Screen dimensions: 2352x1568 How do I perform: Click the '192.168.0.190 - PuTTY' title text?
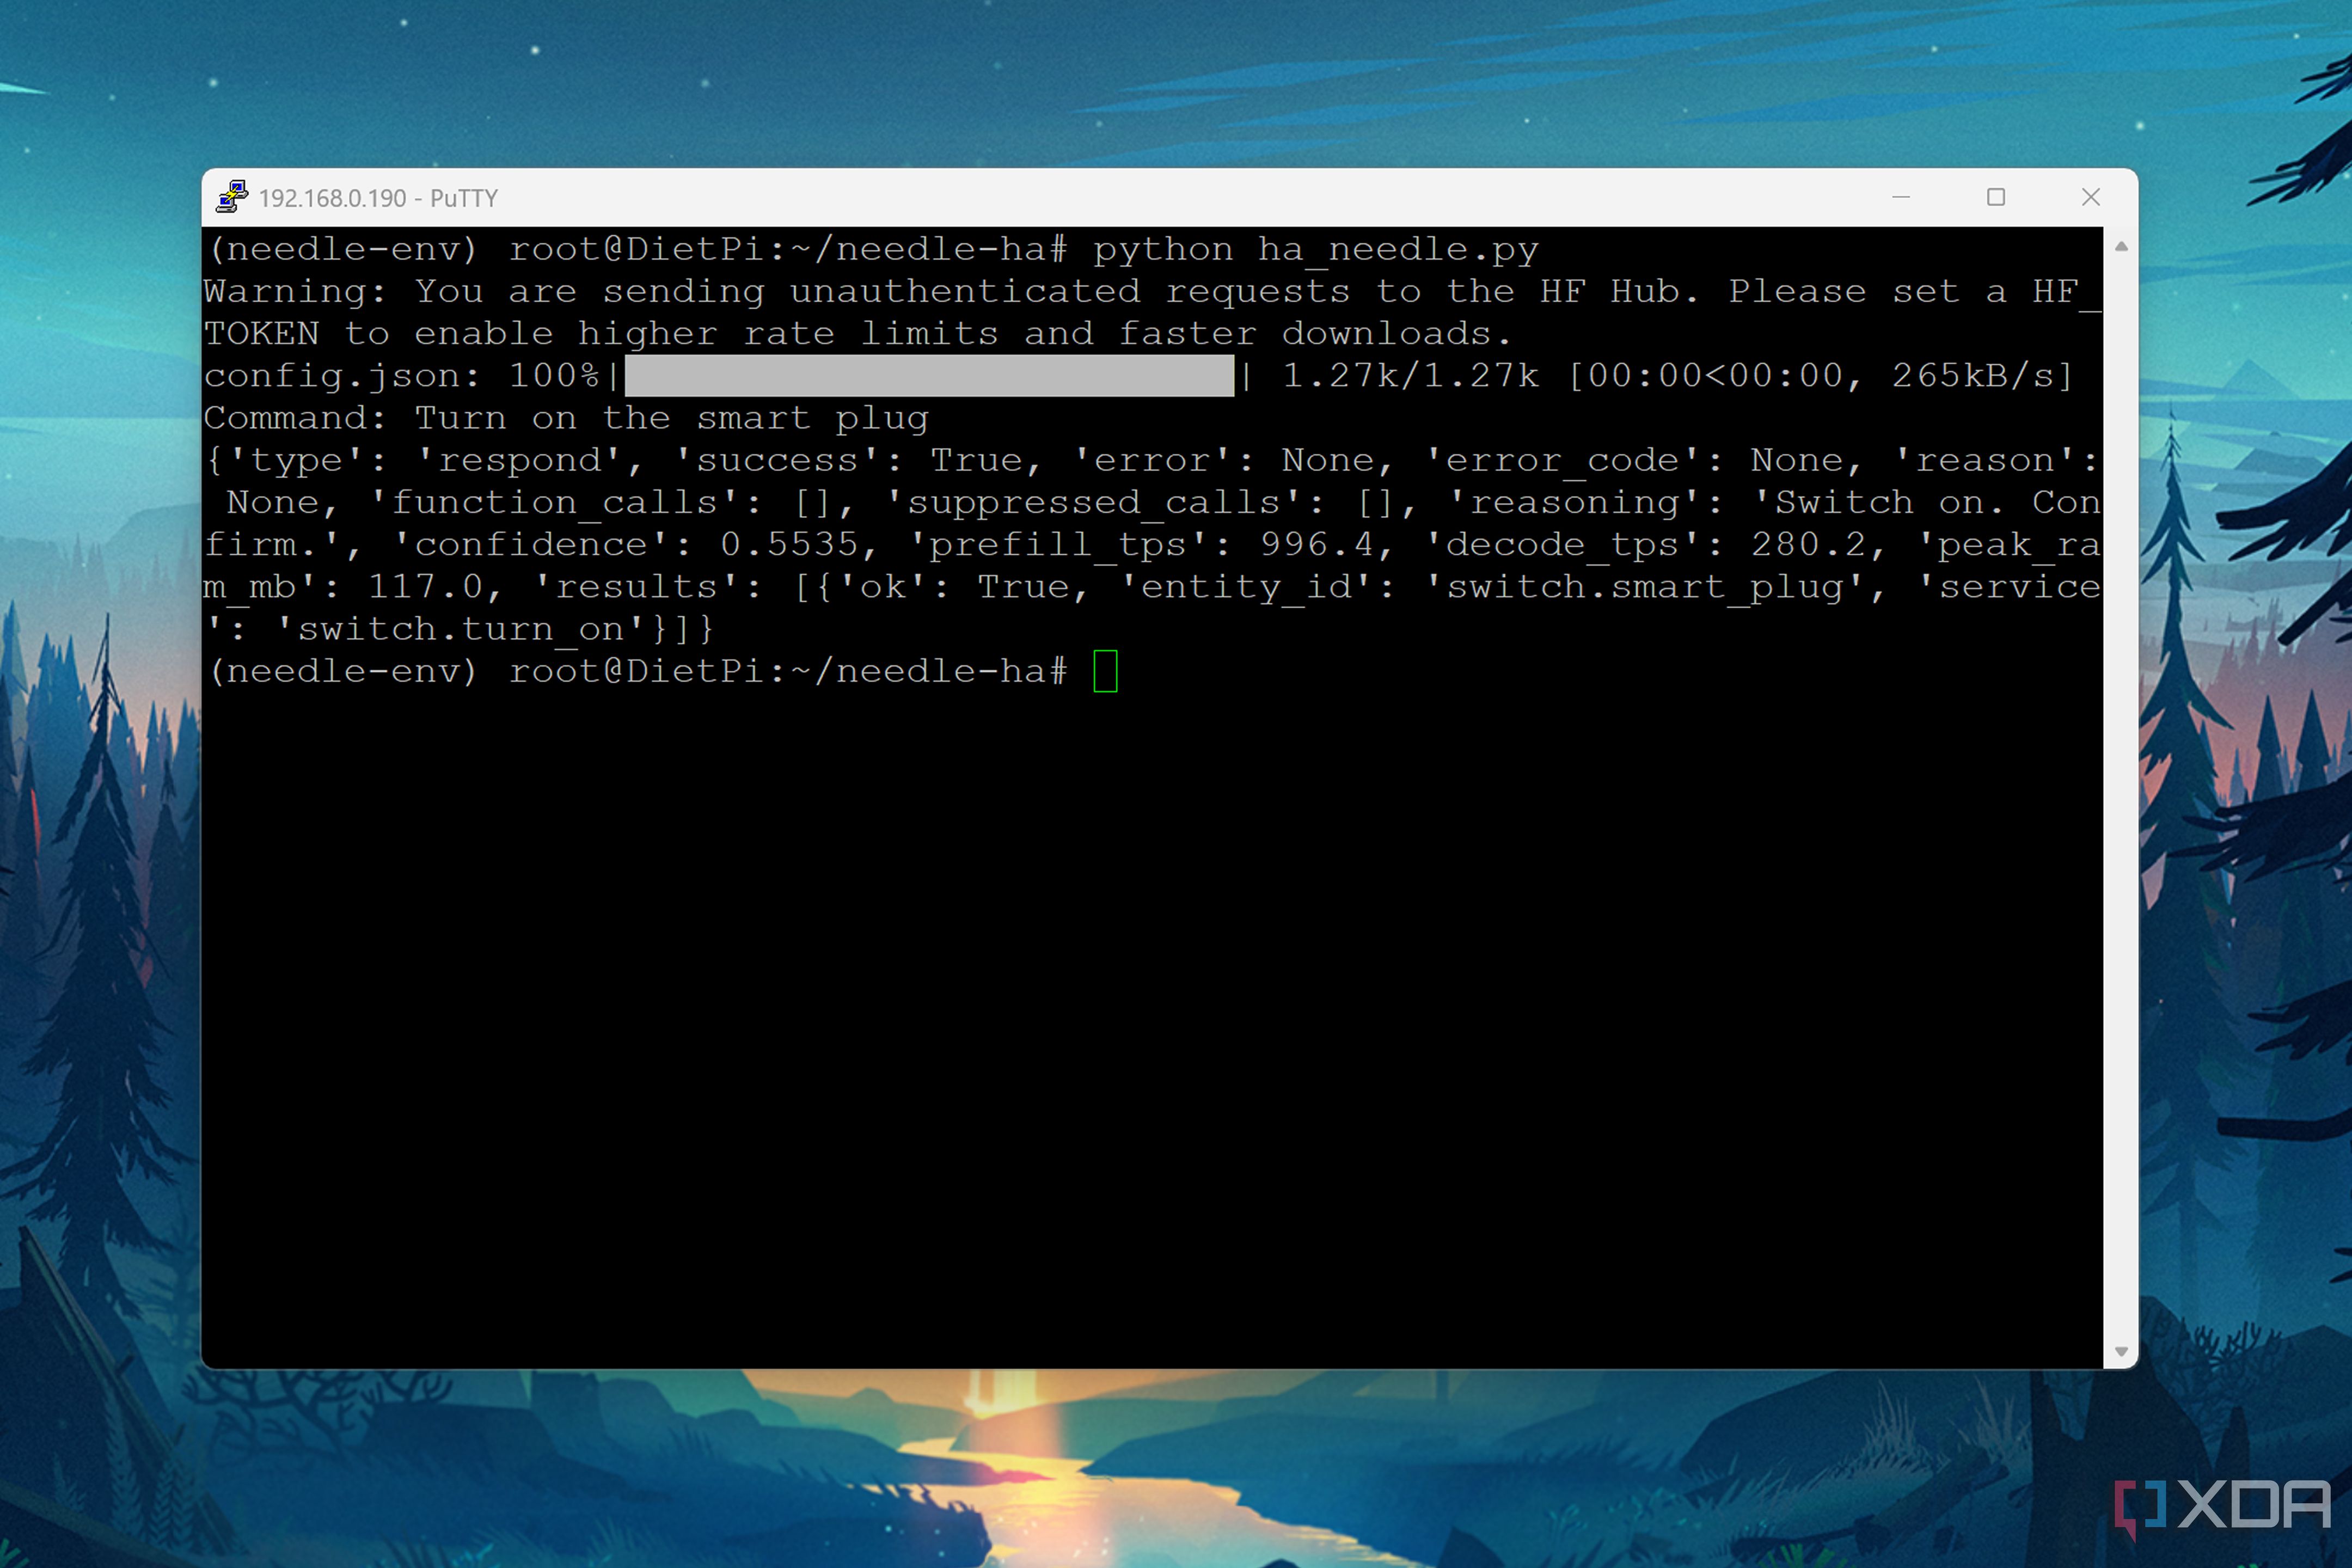[378, 198]
